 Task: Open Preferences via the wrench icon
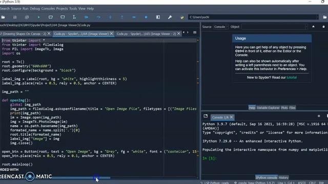pyautogui.click(x=170, y=17)
